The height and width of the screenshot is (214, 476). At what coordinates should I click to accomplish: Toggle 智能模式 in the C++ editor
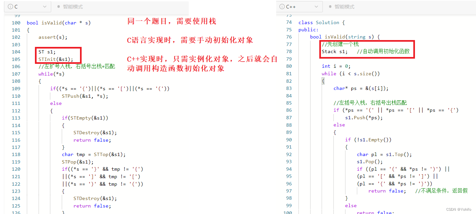pos(341,7)
